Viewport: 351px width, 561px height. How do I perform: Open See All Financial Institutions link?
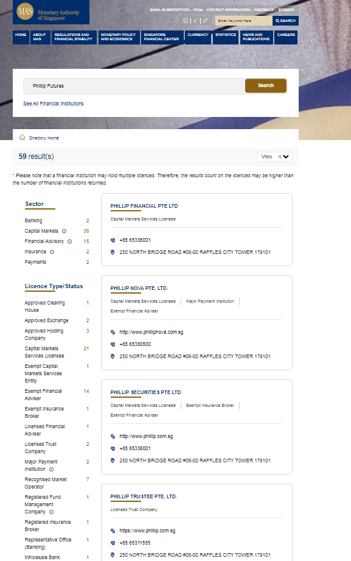pos(54,104)
